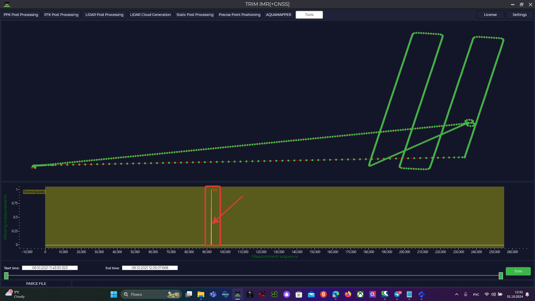Open the Microsoft Store taskbar icon
The height and width of the screenshot is (301, 535).
click(299, 294)
